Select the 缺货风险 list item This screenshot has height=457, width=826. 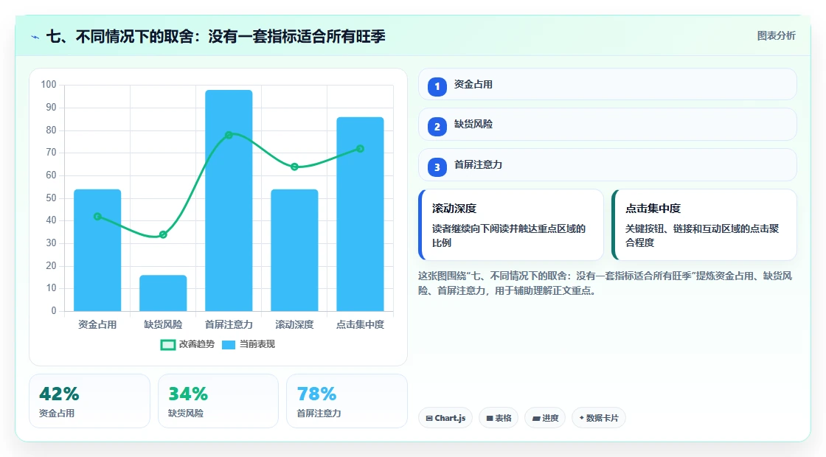coord(608,125)
